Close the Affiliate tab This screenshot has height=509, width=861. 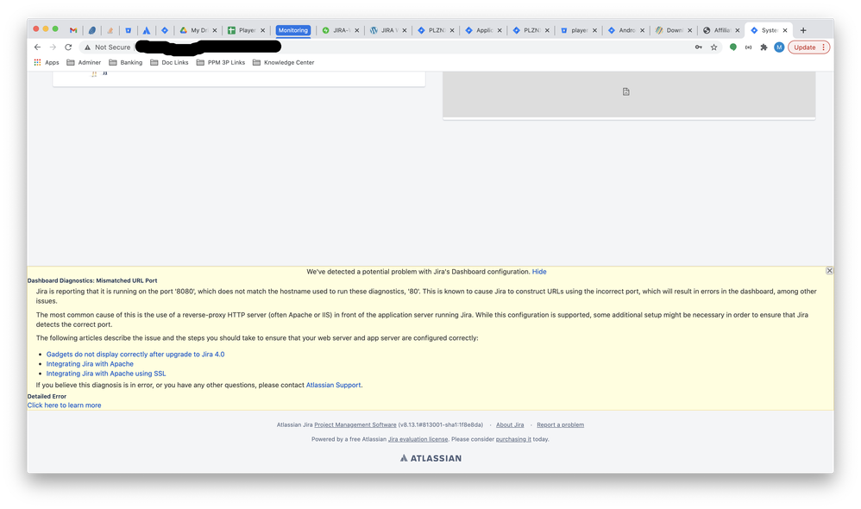(738, 30)
